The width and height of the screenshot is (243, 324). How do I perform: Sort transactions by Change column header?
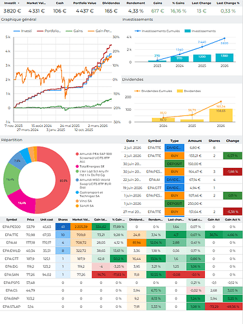pos(233,141)
